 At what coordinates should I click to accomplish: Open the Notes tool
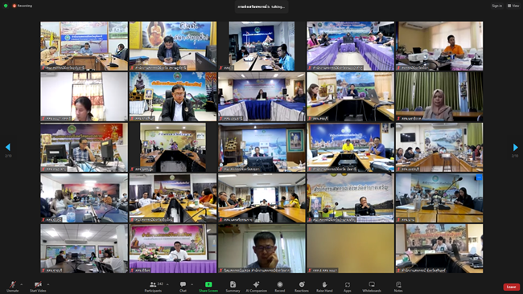pos(398,287)
